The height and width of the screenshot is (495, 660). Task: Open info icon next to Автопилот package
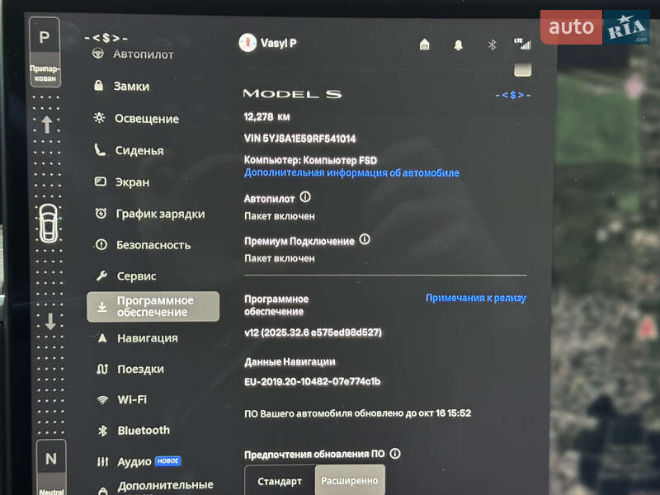tap(305, 198)
